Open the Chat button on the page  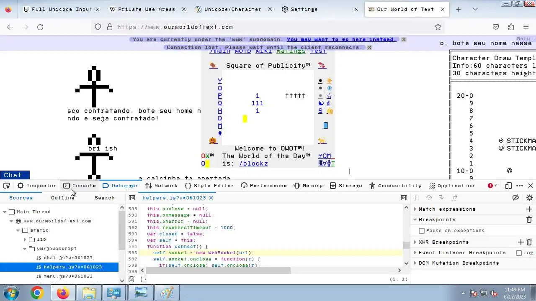pos(15,175)
